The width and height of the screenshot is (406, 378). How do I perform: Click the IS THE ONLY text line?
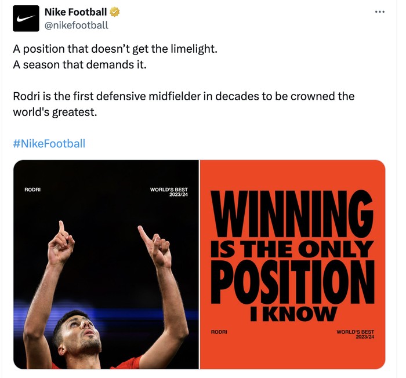pyautogui.click(x=292, y=249)
